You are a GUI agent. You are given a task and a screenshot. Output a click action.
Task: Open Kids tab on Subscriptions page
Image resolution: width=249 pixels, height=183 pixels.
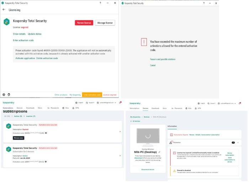click(65, 108)
